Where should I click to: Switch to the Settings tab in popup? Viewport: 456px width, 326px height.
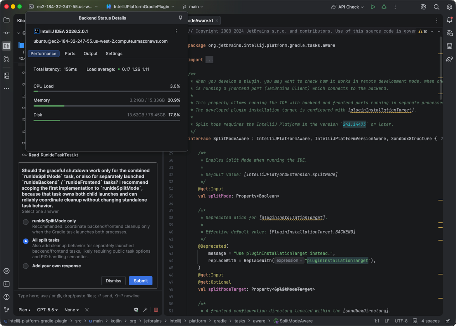click(114, 54)
